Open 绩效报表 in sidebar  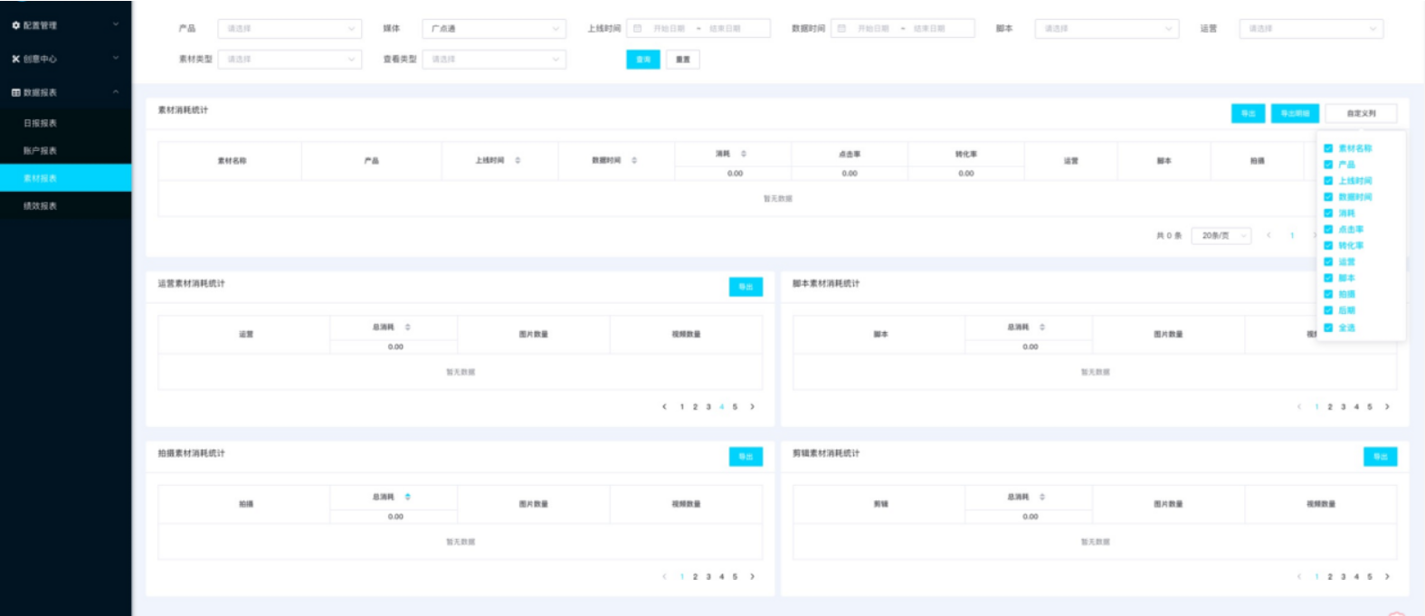[x=65, y=206]
